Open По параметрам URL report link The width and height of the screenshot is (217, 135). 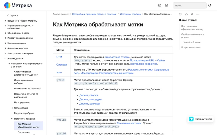[x=142, y=60]
